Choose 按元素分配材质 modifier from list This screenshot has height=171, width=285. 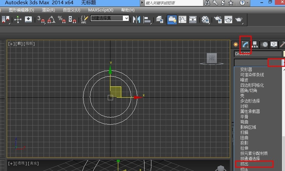pos(254,153)
